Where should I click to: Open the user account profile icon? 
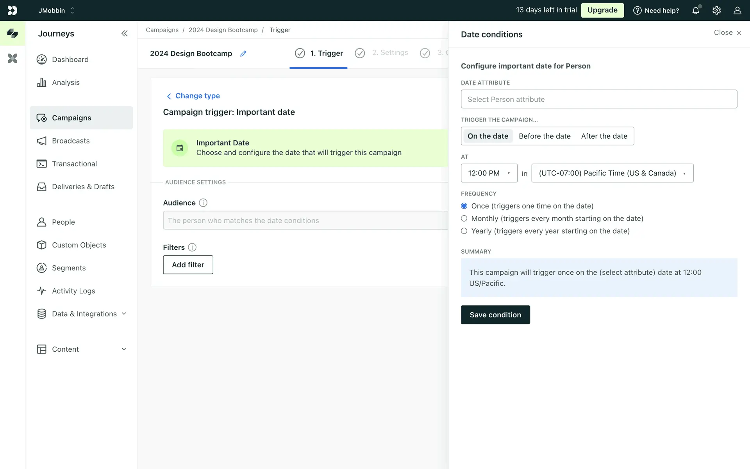pos(737,11)
